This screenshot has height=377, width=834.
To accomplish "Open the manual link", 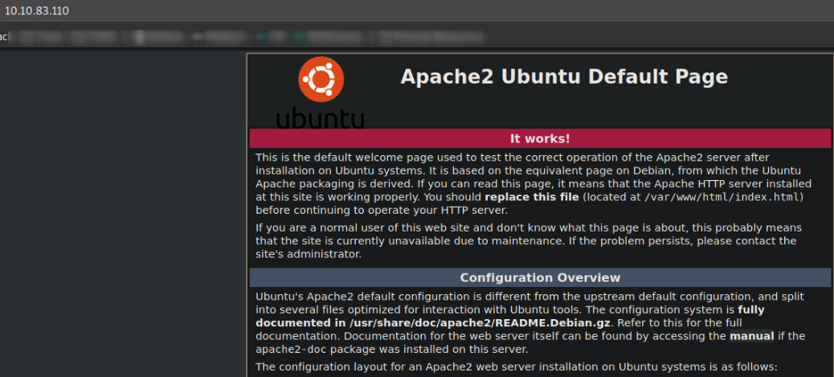I will [751, 336].
